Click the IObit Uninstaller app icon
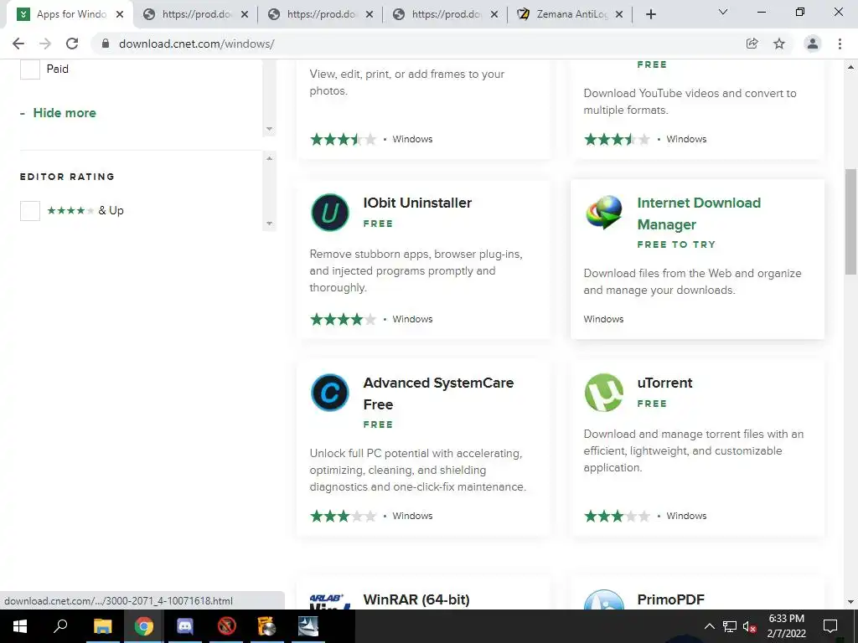This screenshot has width=858, height=643. 330,212
